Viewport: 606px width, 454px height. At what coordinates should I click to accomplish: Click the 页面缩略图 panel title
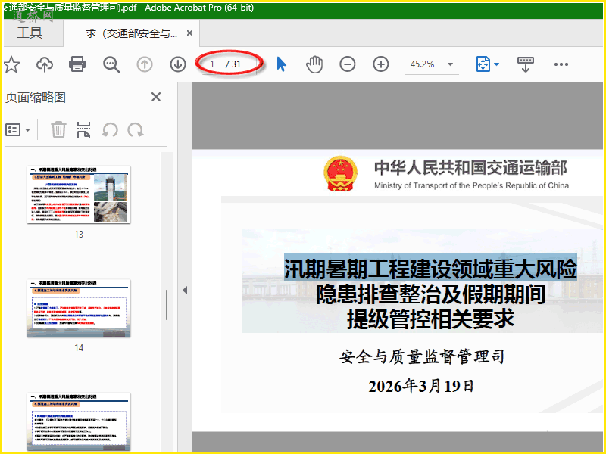36,98
